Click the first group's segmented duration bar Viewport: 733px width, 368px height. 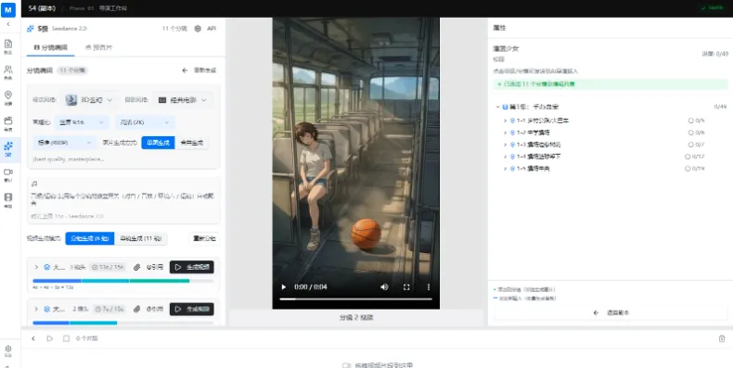coord(123,281)
